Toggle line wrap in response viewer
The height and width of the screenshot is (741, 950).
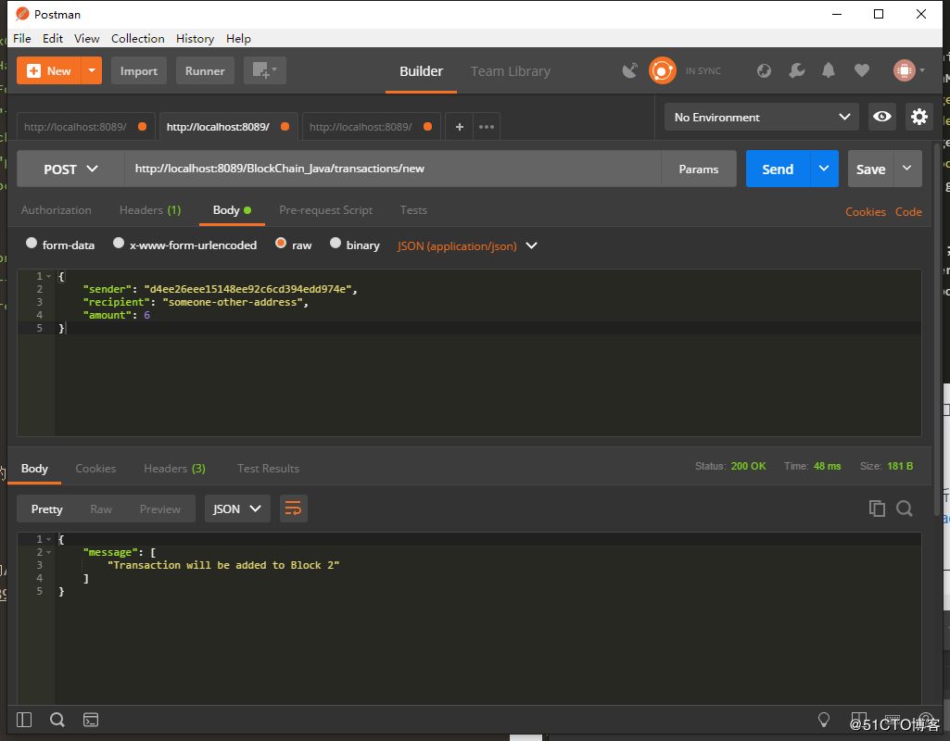[x=293, y=509]
